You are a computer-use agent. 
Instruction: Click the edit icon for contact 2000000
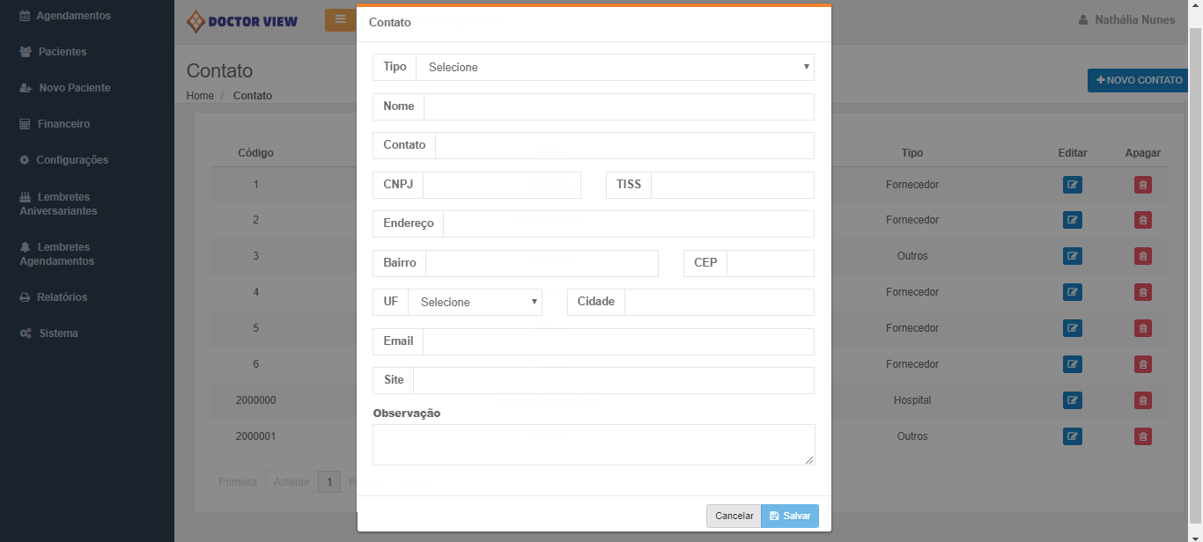[1072, 400]
